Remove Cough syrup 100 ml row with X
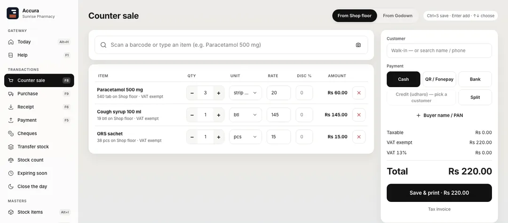The image size is (508, 223). coord(358,115)
